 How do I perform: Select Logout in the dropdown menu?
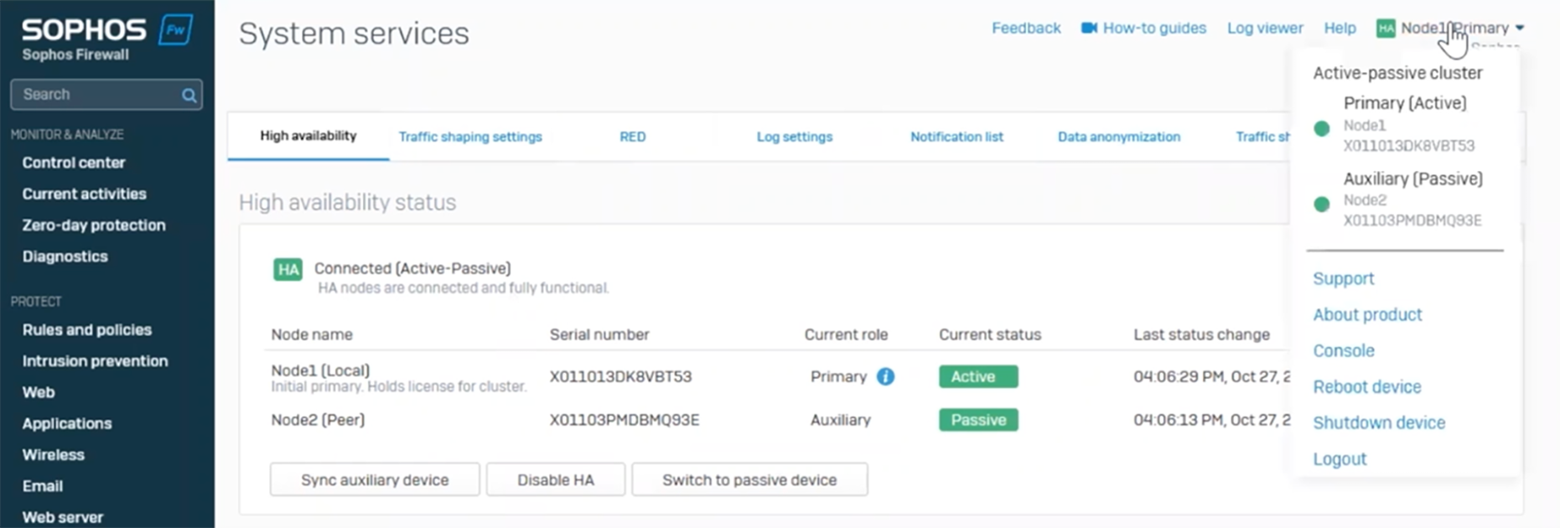(x=1340, y=459)
